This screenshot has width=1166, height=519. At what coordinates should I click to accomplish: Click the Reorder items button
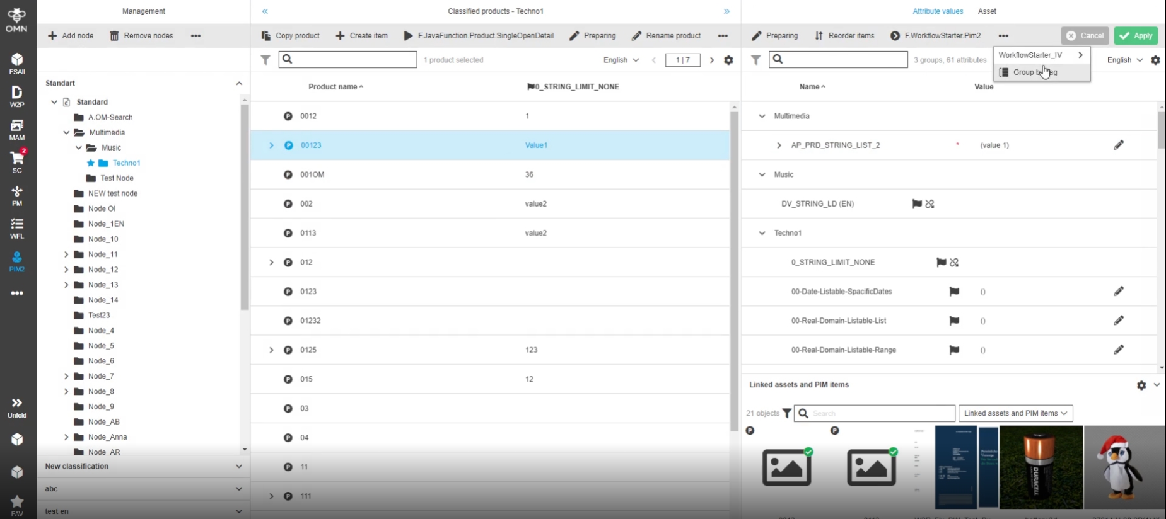point(844,36)
